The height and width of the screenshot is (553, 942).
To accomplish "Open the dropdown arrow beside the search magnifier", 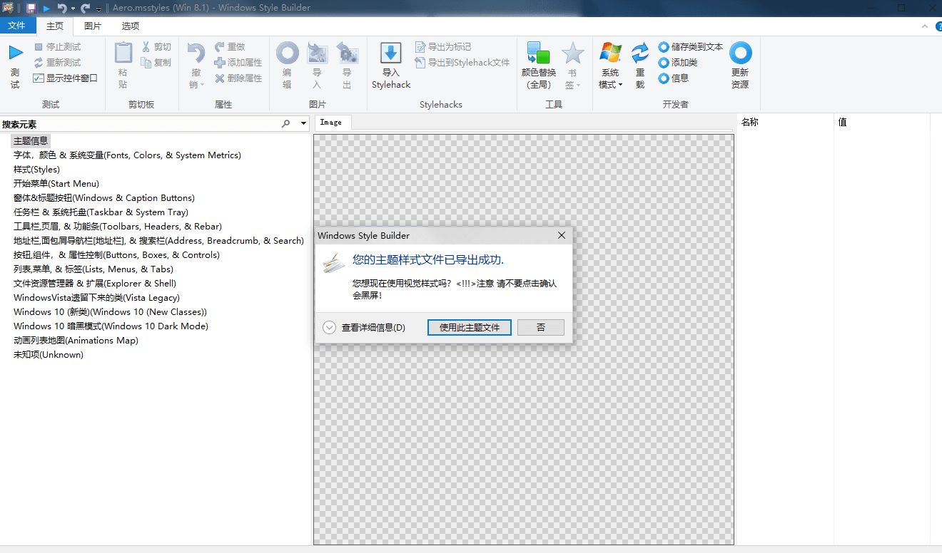I will coord(304,124).
